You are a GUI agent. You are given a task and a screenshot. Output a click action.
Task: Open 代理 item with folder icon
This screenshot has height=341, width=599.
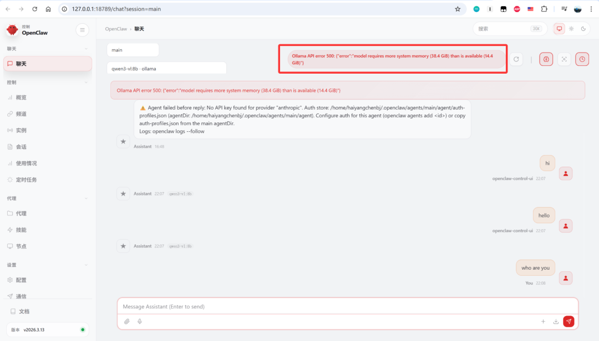(x=48, y=213)
